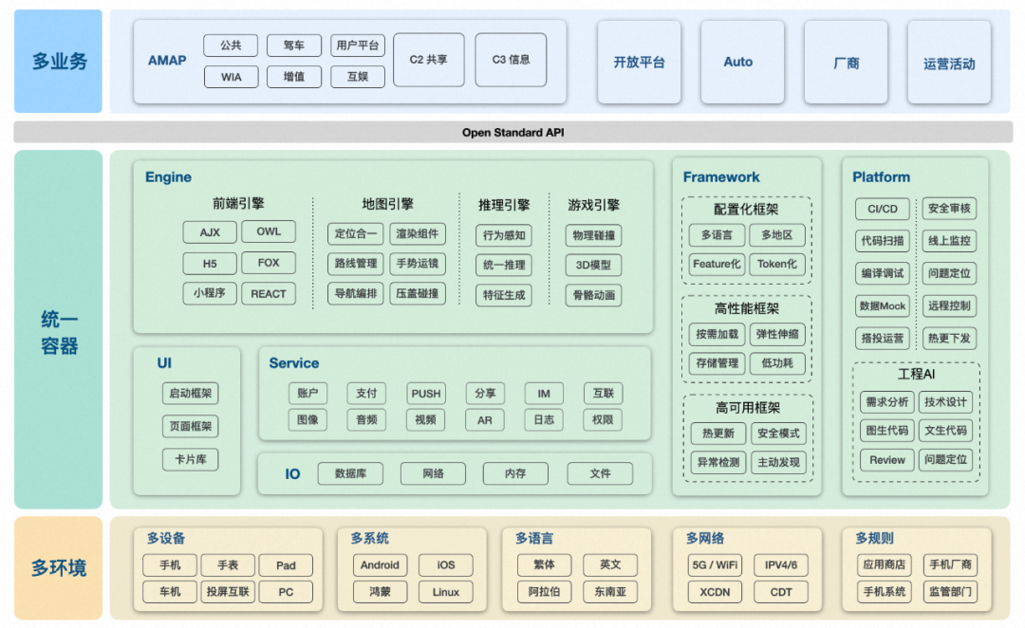Select the CI/CD platform box
The width and height of the screenshot is (1025, 628).
click(882, 209)
